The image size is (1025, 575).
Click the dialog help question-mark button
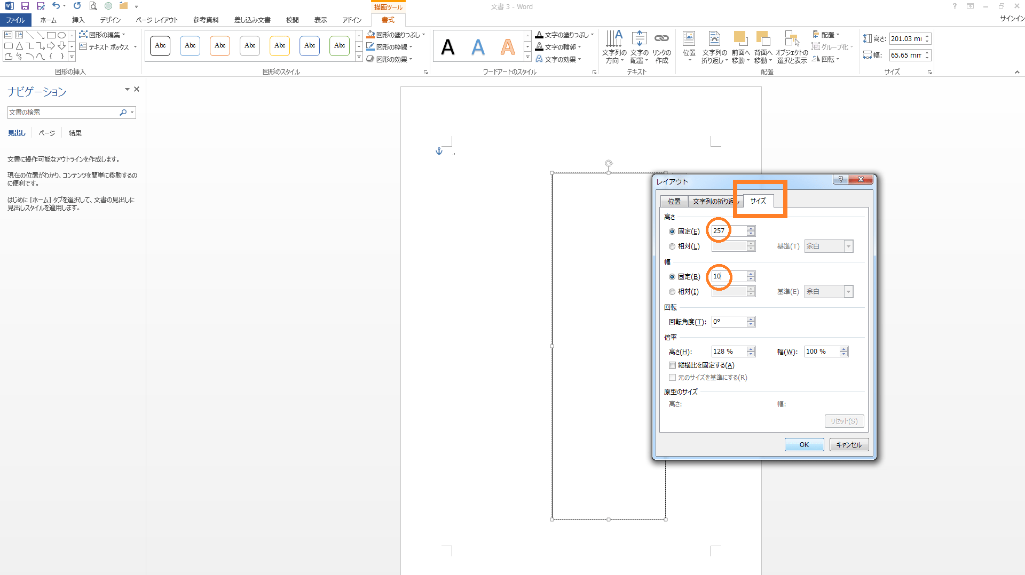pyautogui.click(x=840, y=179)
